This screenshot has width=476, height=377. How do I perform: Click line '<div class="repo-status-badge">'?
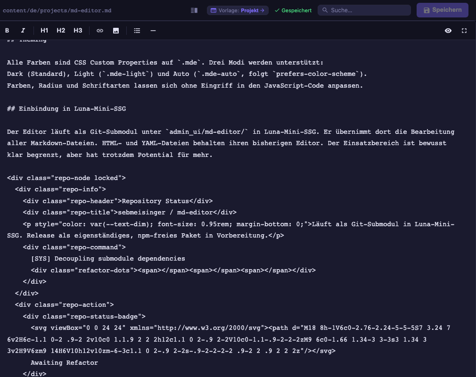click(x=84, y=316)
